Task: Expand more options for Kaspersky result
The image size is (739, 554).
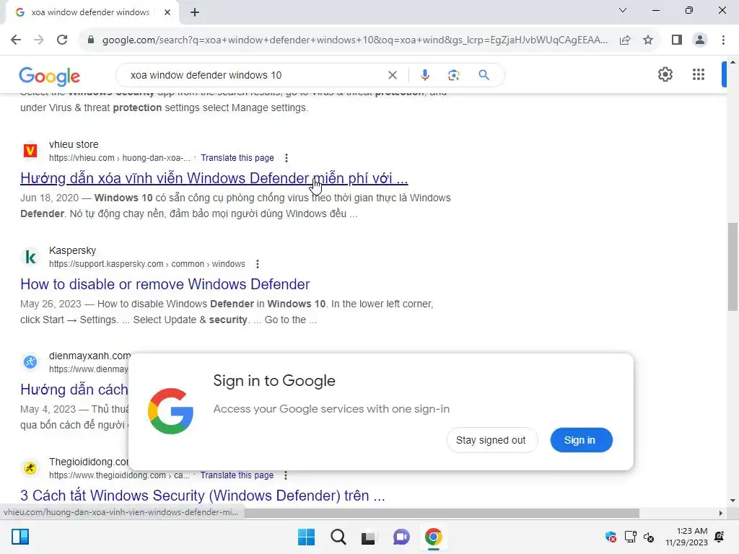Action: [x=258, y=264]
